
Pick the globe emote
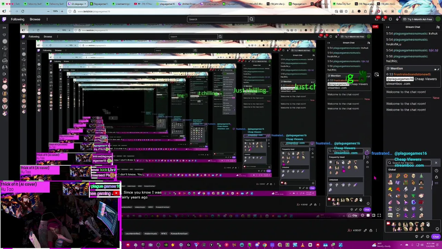click(x=413, y=202)
